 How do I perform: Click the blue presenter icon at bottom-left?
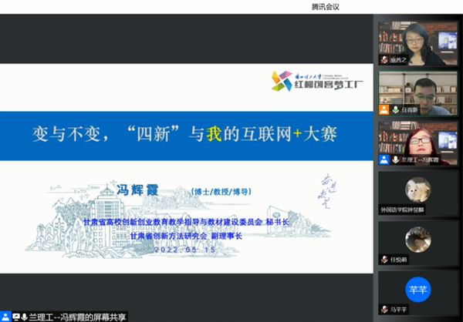[x=5, y=317]
